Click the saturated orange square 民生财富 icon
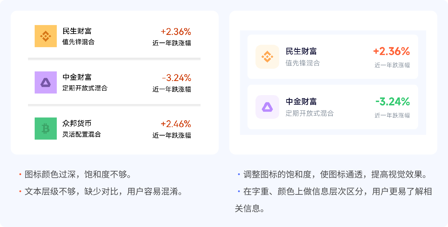The width and height of the screenshot is (448, 227). [x=46, y=36]
